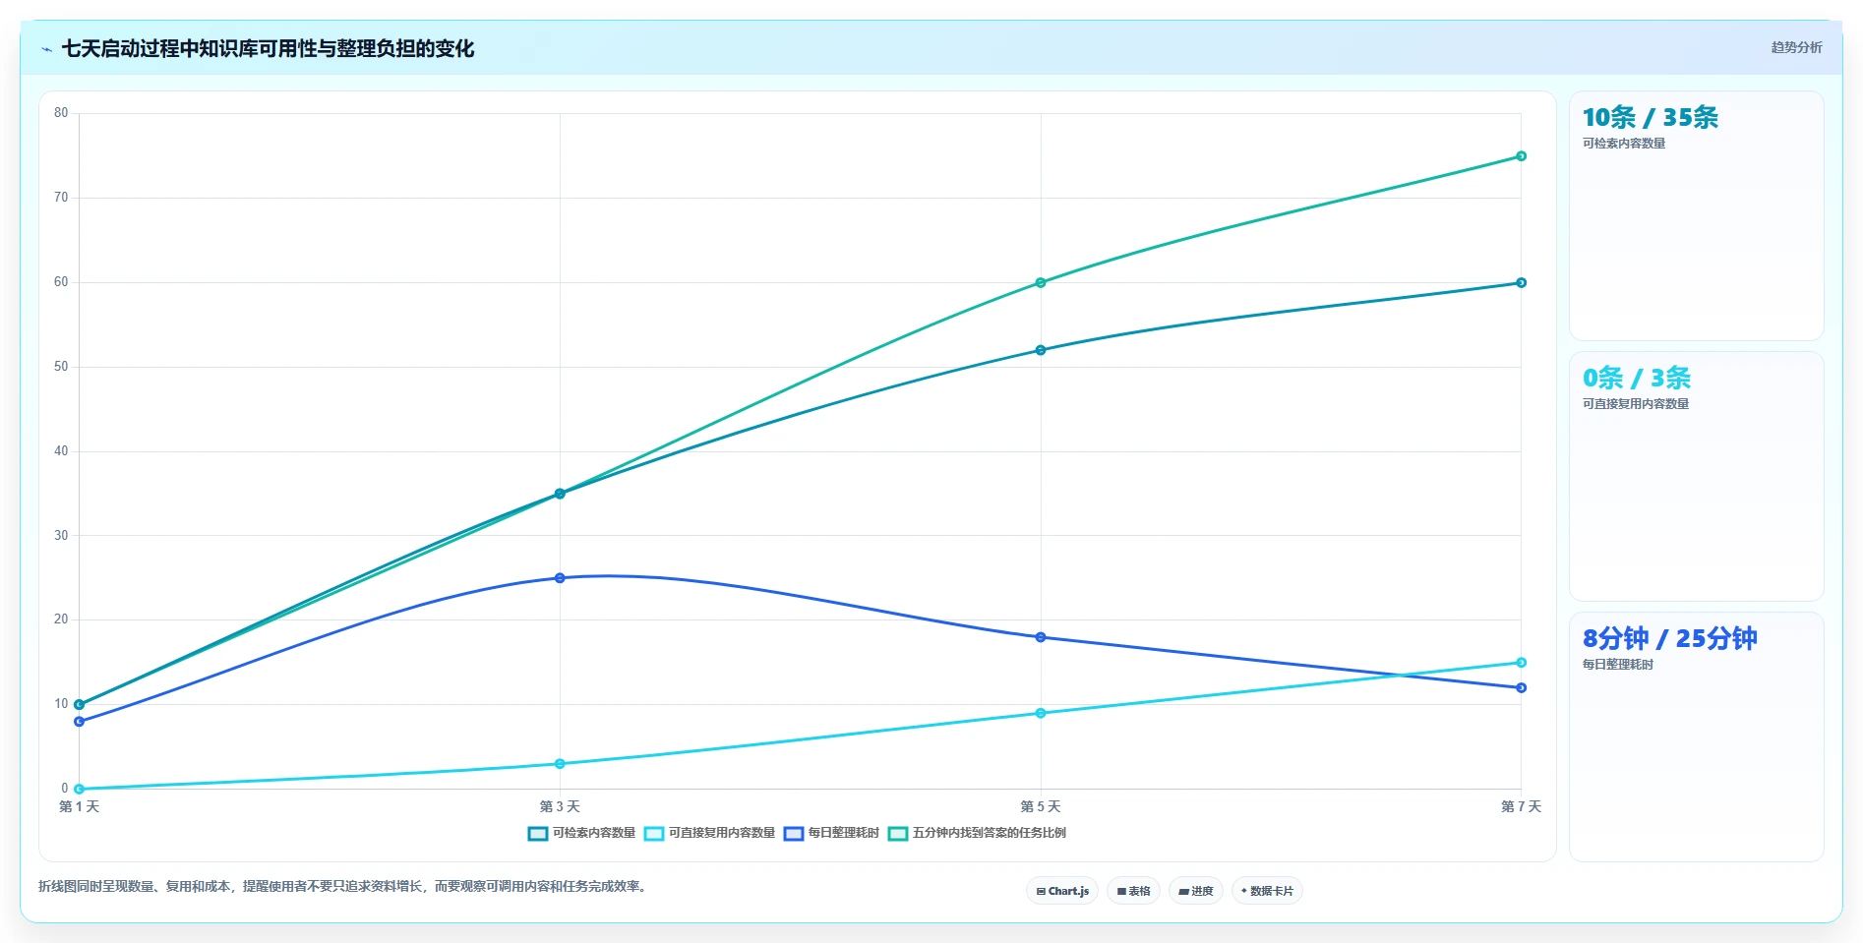Click the 可直接复用内容数量 card caption
This screenshot has height=943, width=1863.
[1636, 404]
